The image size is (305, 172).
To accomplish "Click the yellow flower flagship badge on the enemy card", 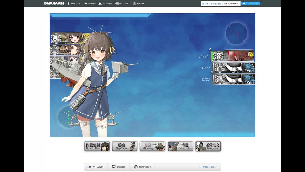I will (251, 54).
